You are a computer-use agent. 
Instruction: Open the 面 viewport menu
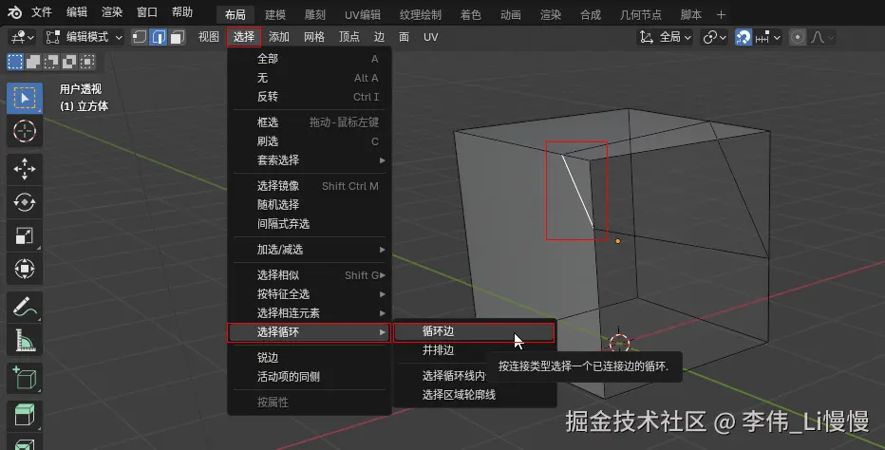(x=404, y=37)
